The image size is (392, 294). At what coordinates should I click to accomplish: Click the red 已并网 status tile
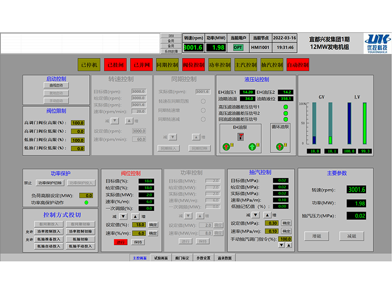tap(142, 65)
